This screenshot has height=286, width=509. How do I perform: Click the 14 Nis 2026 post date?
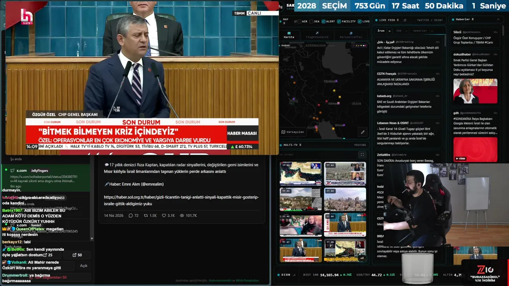(114, 215)
